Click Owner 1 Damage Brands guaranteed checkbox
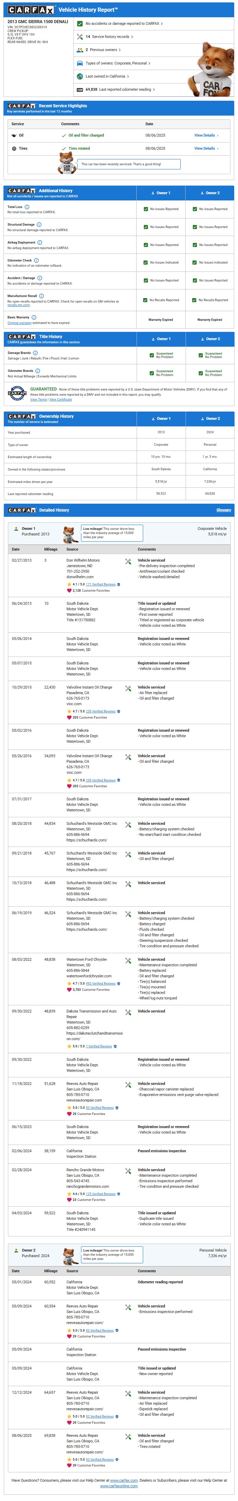The image size is (238, 1501). pyautogui.click(x=151, y=354)
